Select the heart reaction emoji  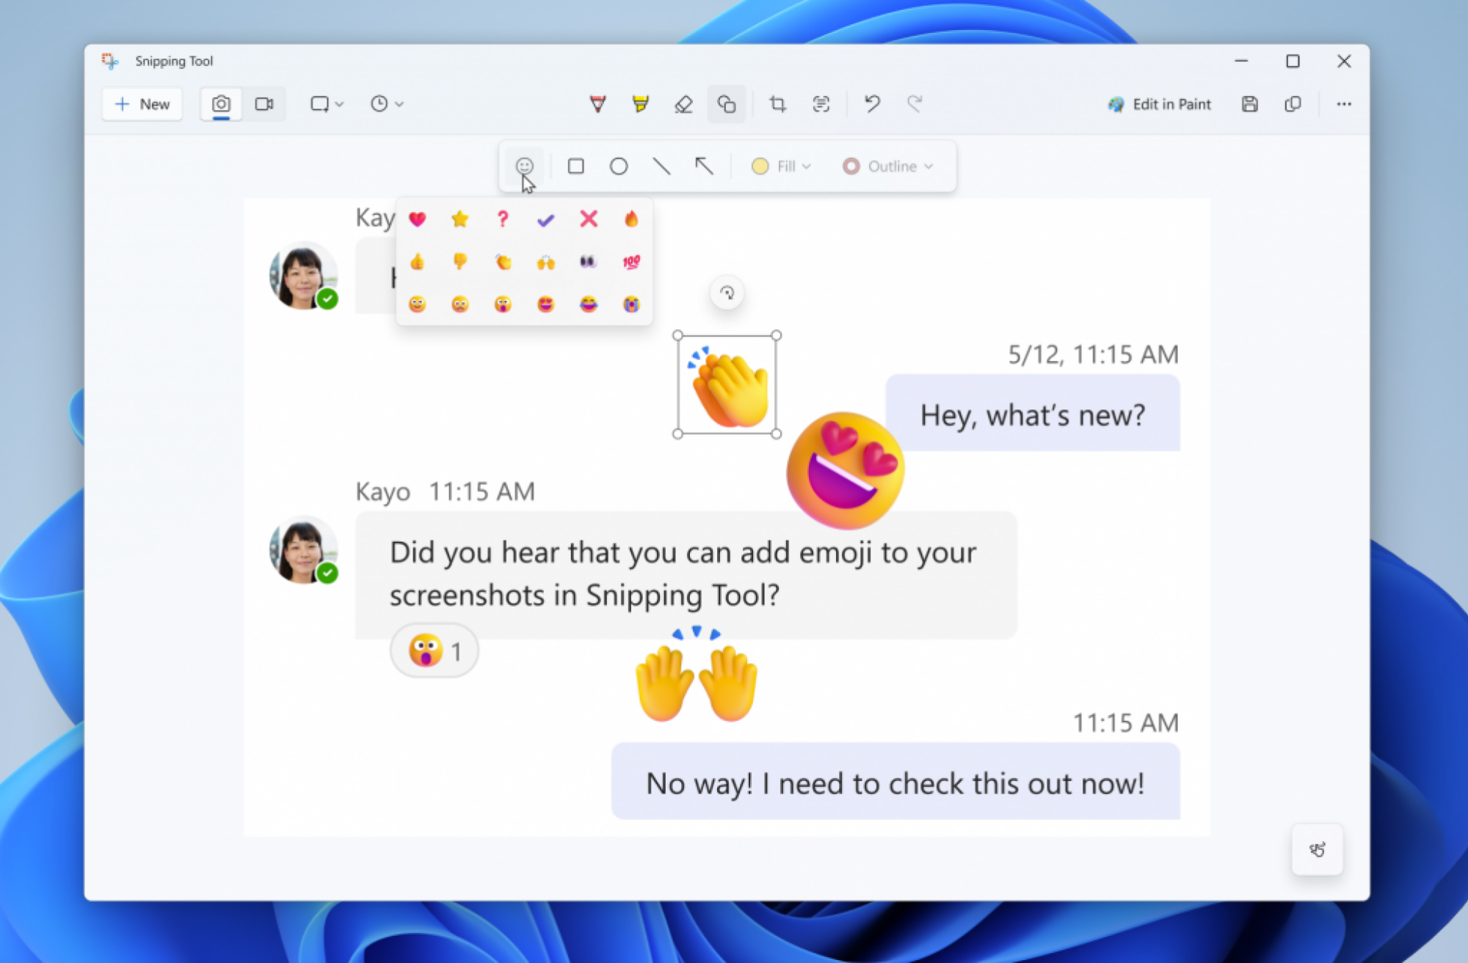(417, 219)
